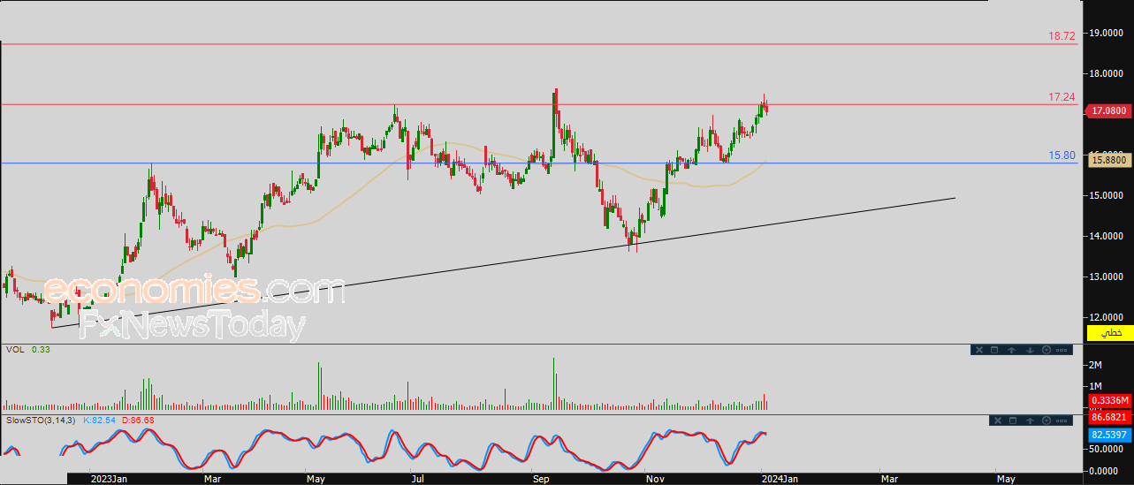Screen dimensions: 1134x485
Task: Click the volume value tag 0.3336M
Action: (x=1109, y=401)
